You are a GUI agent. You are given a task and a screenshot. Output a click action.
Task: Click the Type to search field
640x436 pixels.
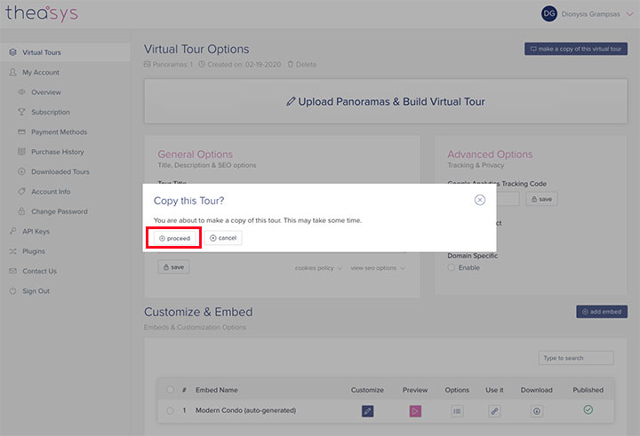coord(575,358)
